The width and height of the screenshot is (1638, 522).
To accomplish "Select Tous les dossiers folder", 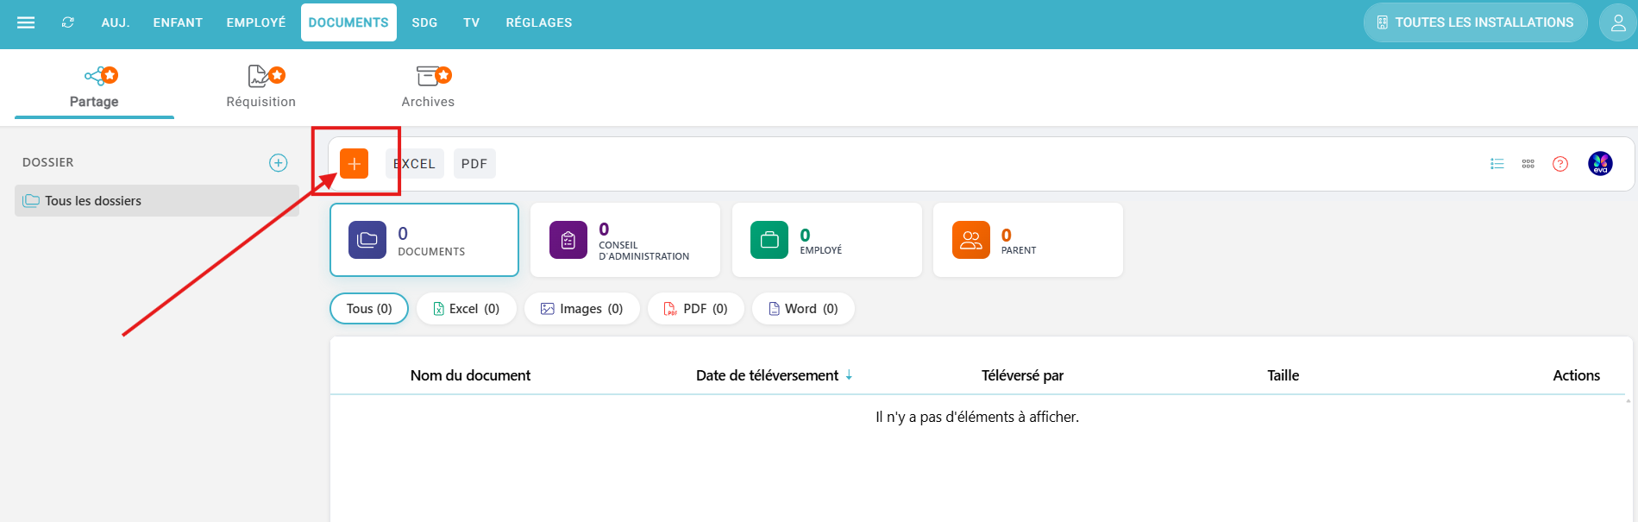I will coord(93,201).
